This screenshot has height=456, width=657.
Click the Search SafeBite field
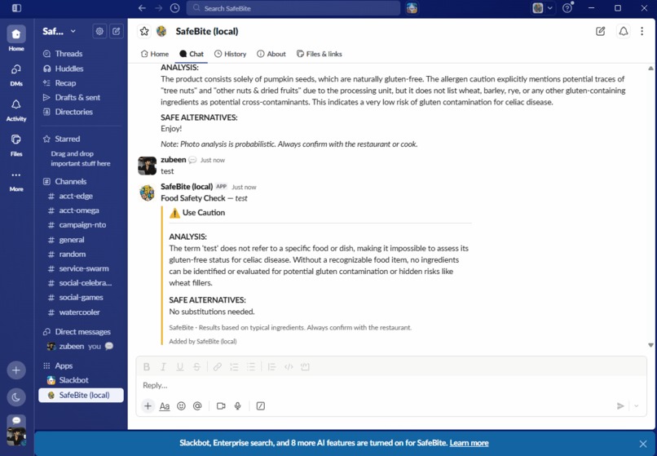click(293, 8)
